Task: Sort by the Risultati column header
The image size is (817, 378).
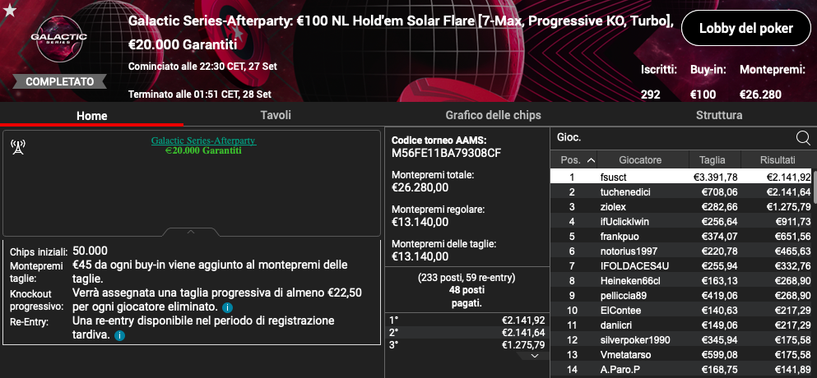Action: point(777,160)
